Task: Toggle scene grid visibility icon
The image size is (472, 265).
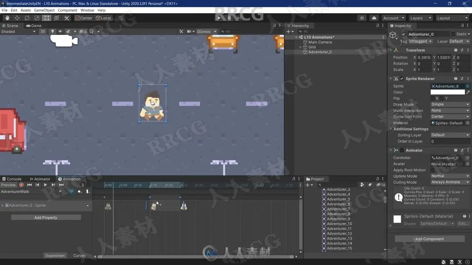Action: point(91,31)
